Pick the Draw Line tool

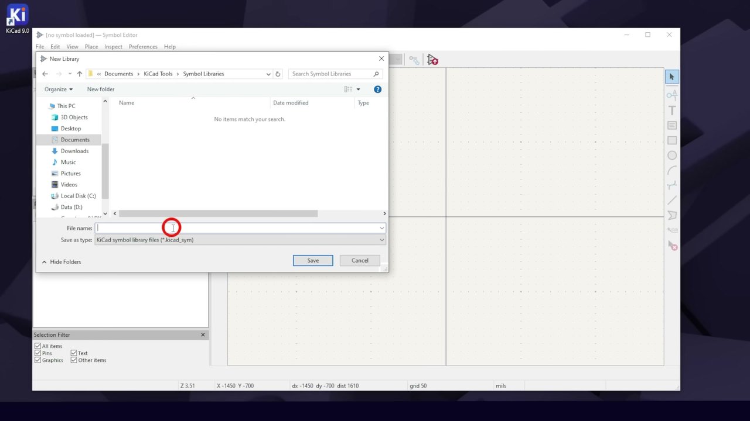(672, 201)
